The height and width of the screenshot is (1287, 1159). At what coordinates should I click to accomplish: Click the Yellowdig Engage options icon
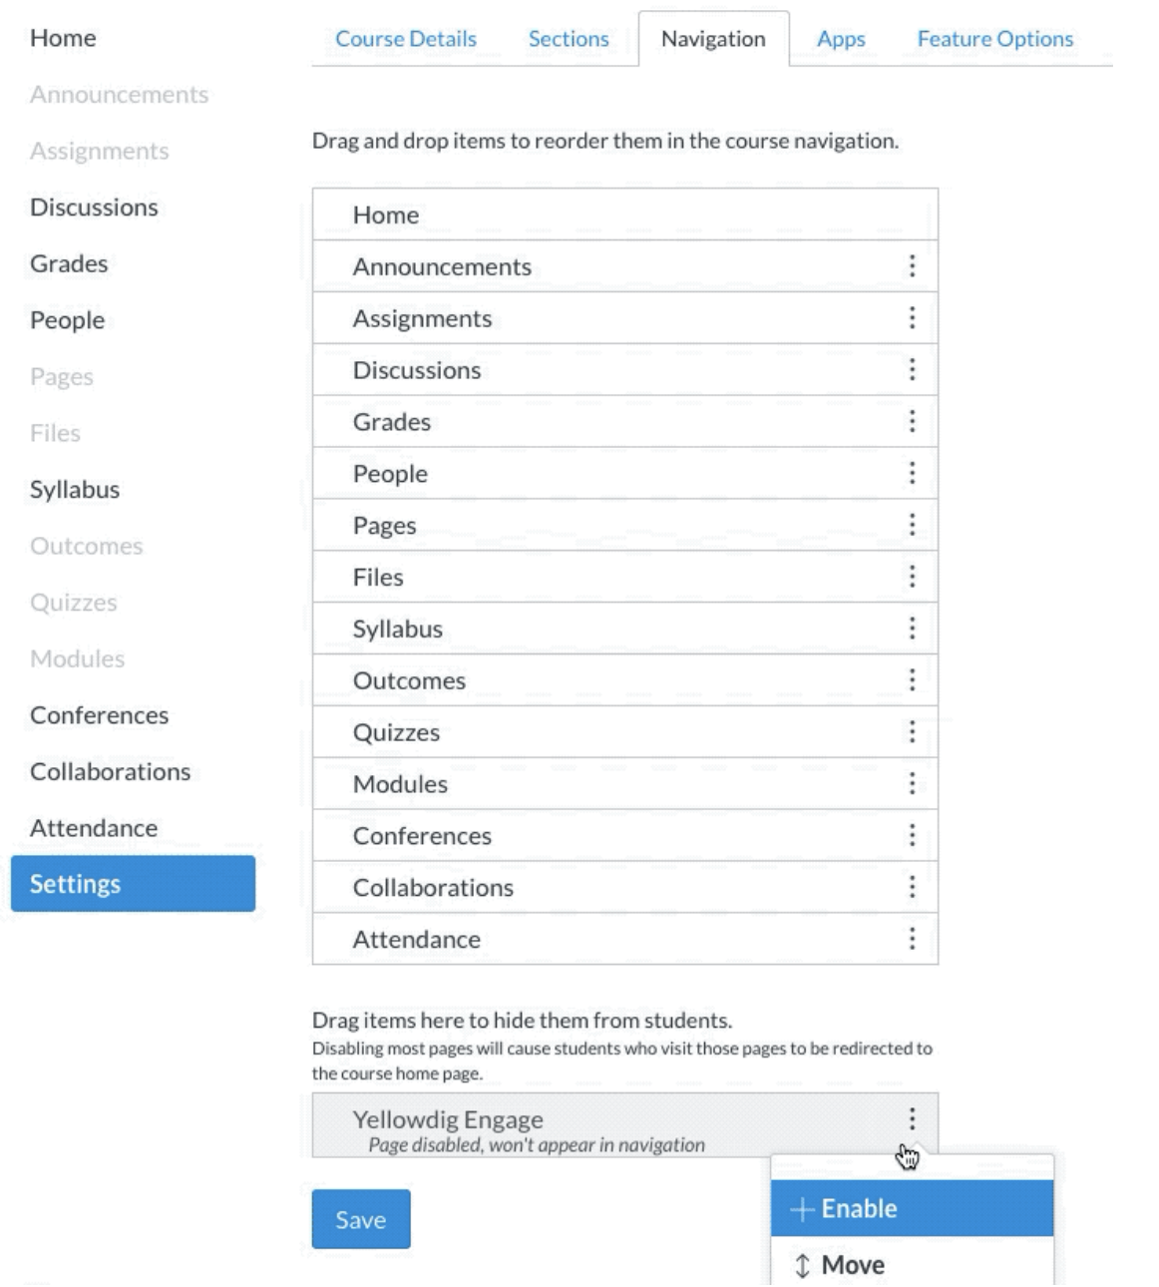point(912,1119)
